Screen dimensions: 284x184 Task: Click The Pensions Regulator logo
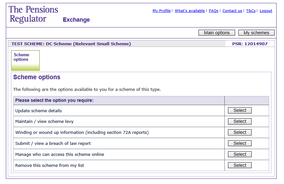pyautogui.click(x=33, y=15)
